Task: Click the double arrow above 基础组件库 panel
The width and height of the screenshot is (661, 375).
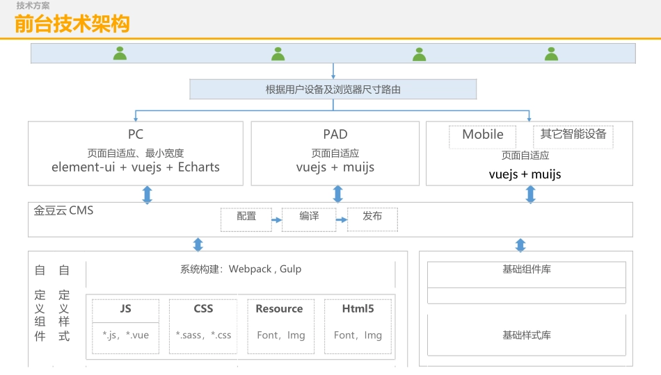Action: click(x=520, y=244)
